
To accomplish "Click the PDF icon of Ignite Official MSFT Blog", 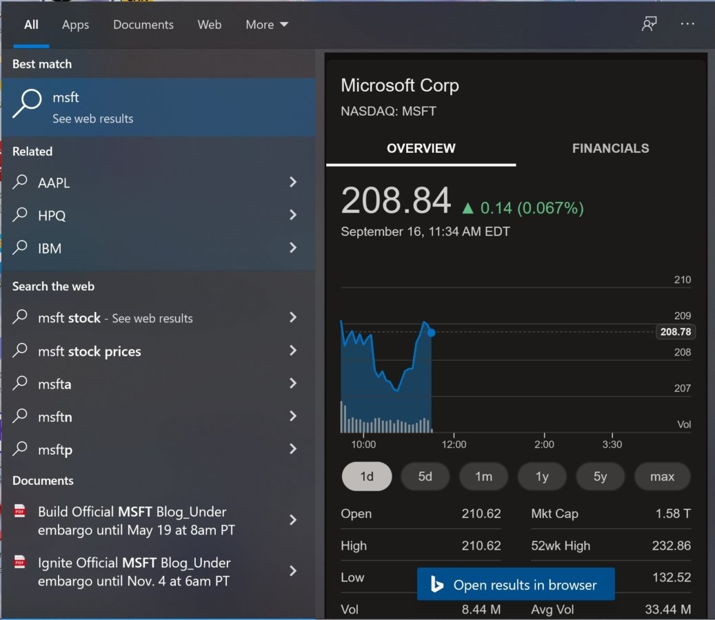I will [19, 561].
